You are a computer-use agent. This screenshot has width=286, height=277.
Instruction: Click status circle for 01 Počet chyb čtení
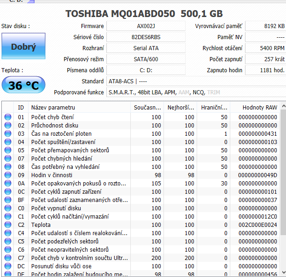pos(8,117)
